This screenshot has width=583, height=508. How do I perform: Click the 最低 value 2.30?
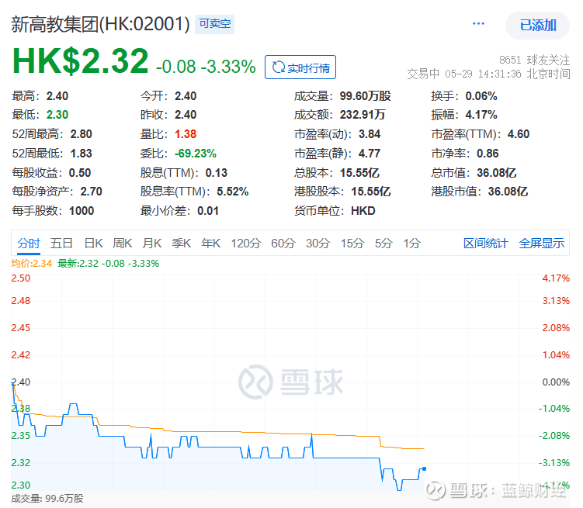click(x=57, y=115)
